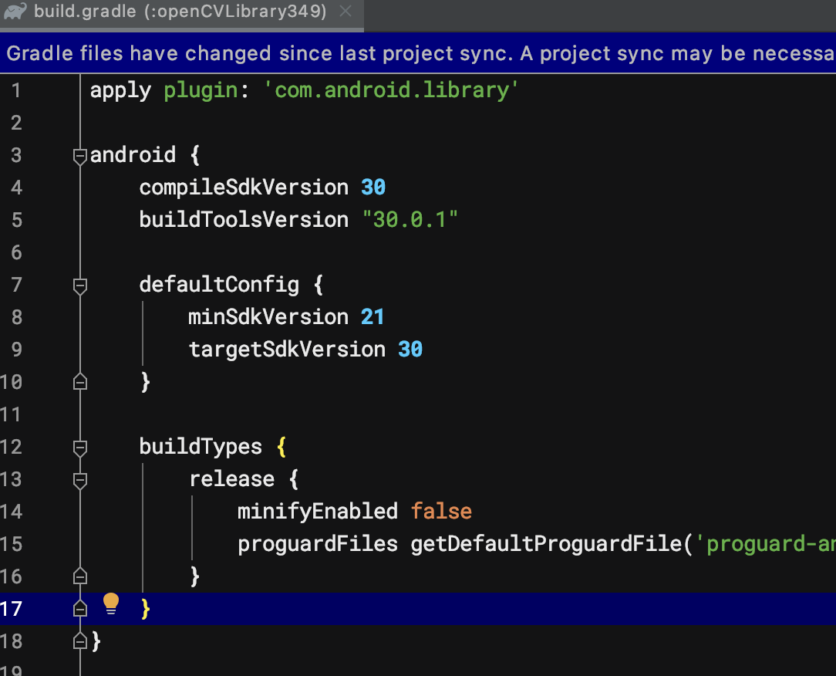
Task: Click the targetSdkVersion keyword on line 9
Action: click(287, 350)
